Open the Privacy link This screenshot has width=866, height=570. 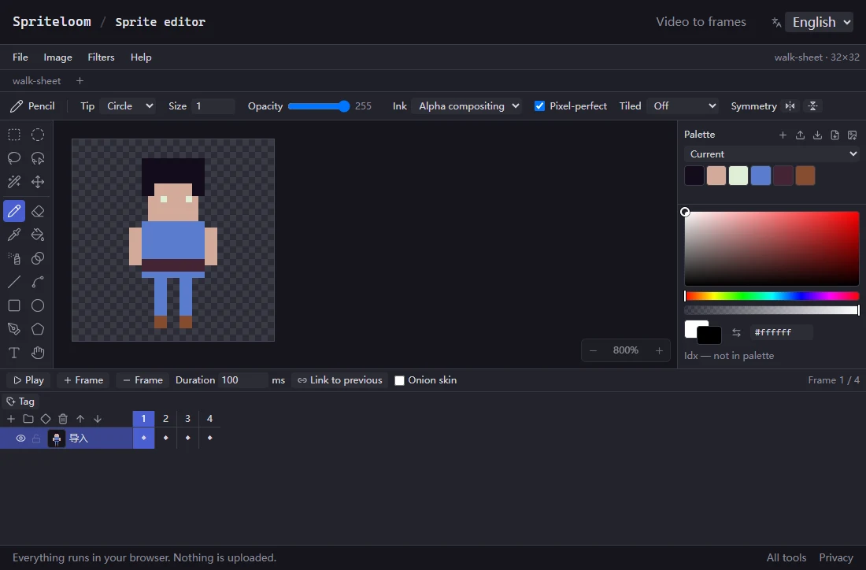click(835, 558)
